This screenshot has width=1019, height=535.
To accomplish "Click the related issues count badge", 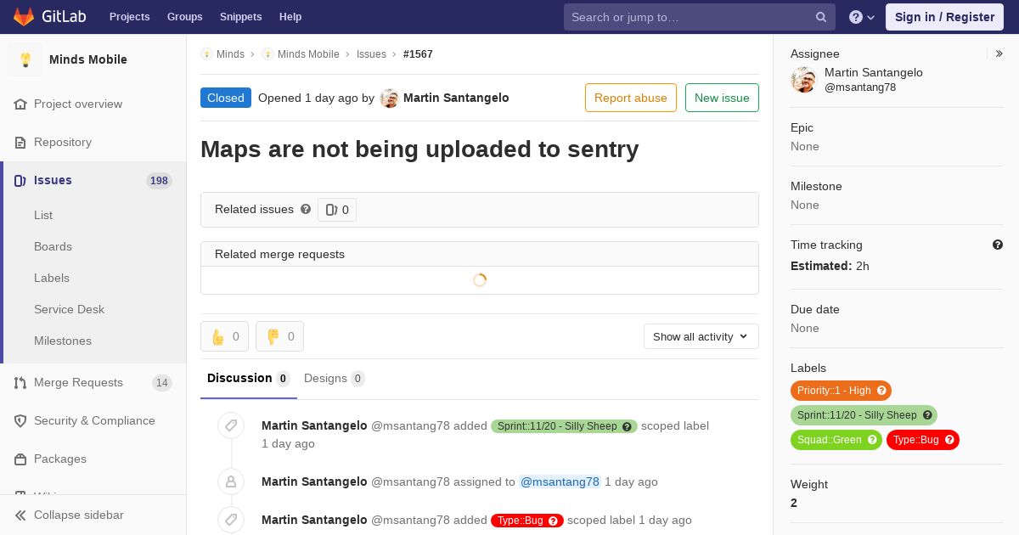I will (337, 210).
